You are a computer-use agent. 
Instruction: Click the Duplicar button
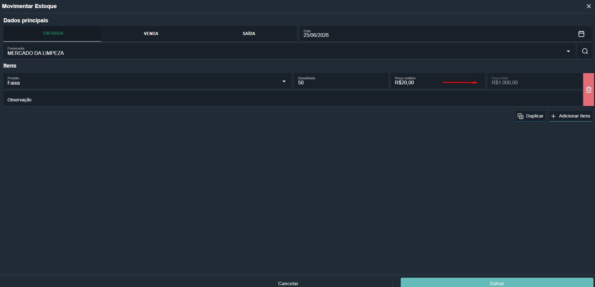530,116
